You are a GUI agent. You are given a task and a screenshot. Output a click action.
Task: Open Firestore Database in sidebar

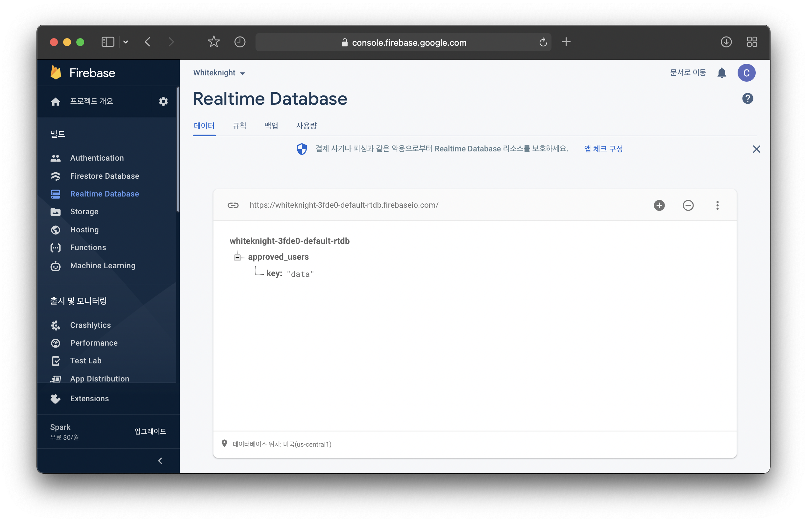[x=104, y=176]
